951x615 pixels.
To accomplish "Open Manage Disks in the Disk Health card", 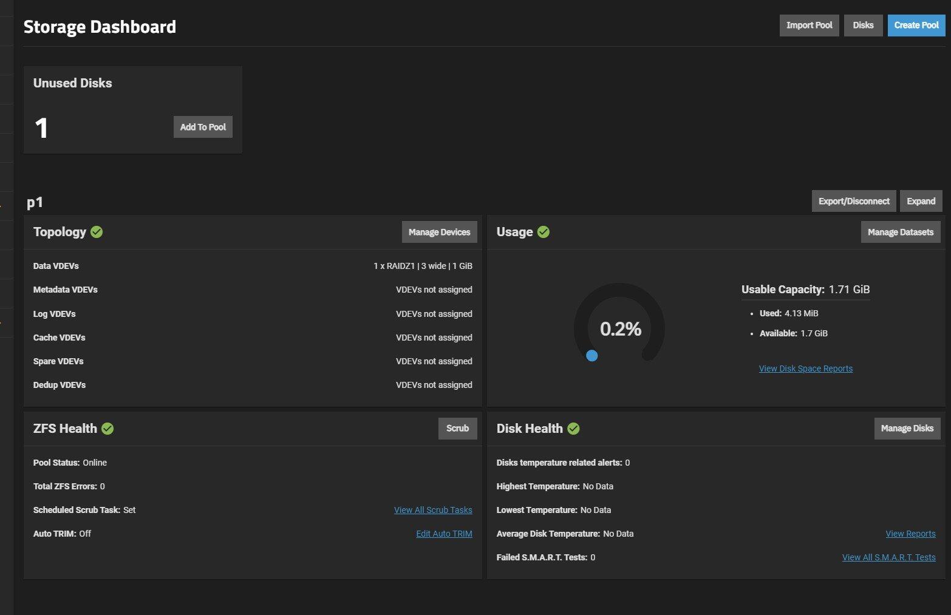I will (x=907, y=428).
